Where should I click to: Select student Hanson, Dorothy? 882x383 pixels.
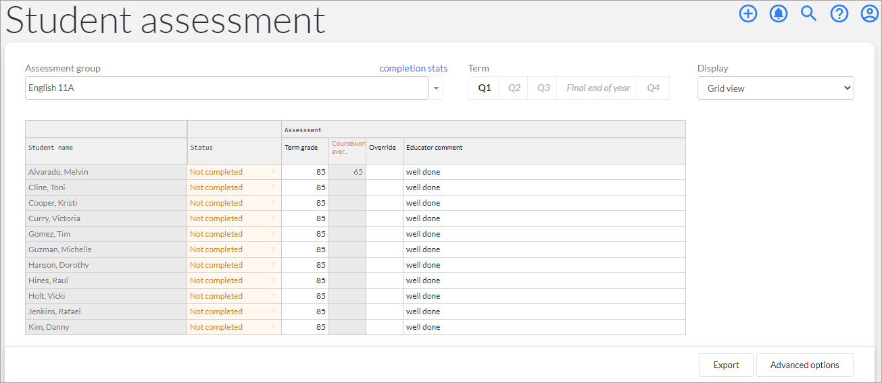[106, 265]
